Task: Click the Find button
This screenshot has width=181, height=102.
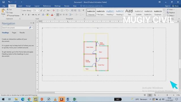Action: pos(170,9)
